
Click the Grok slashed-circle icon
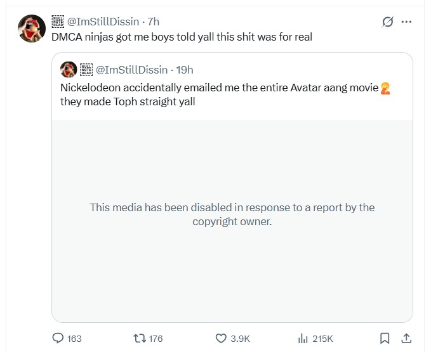pyautogui.click(x=387, y=22)
